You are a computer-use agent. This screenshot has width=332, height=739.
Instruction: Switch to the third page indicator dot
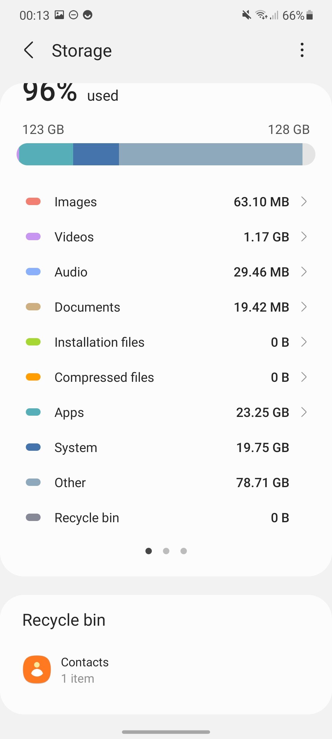184,551
